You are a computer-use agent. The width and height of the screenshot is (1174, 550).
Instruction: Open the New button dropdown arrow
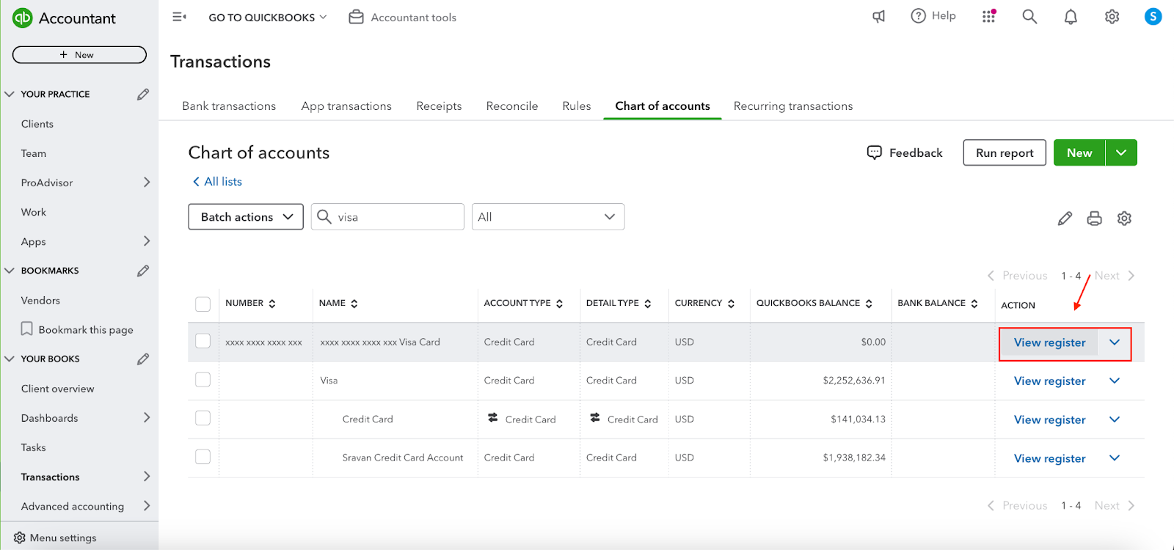1121,153
